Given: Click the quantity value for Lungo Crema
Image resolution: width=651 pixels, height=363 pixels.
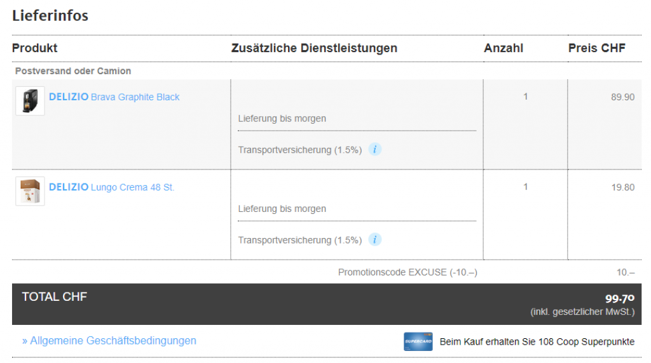Looking at the screenshot, I should 525,187.
